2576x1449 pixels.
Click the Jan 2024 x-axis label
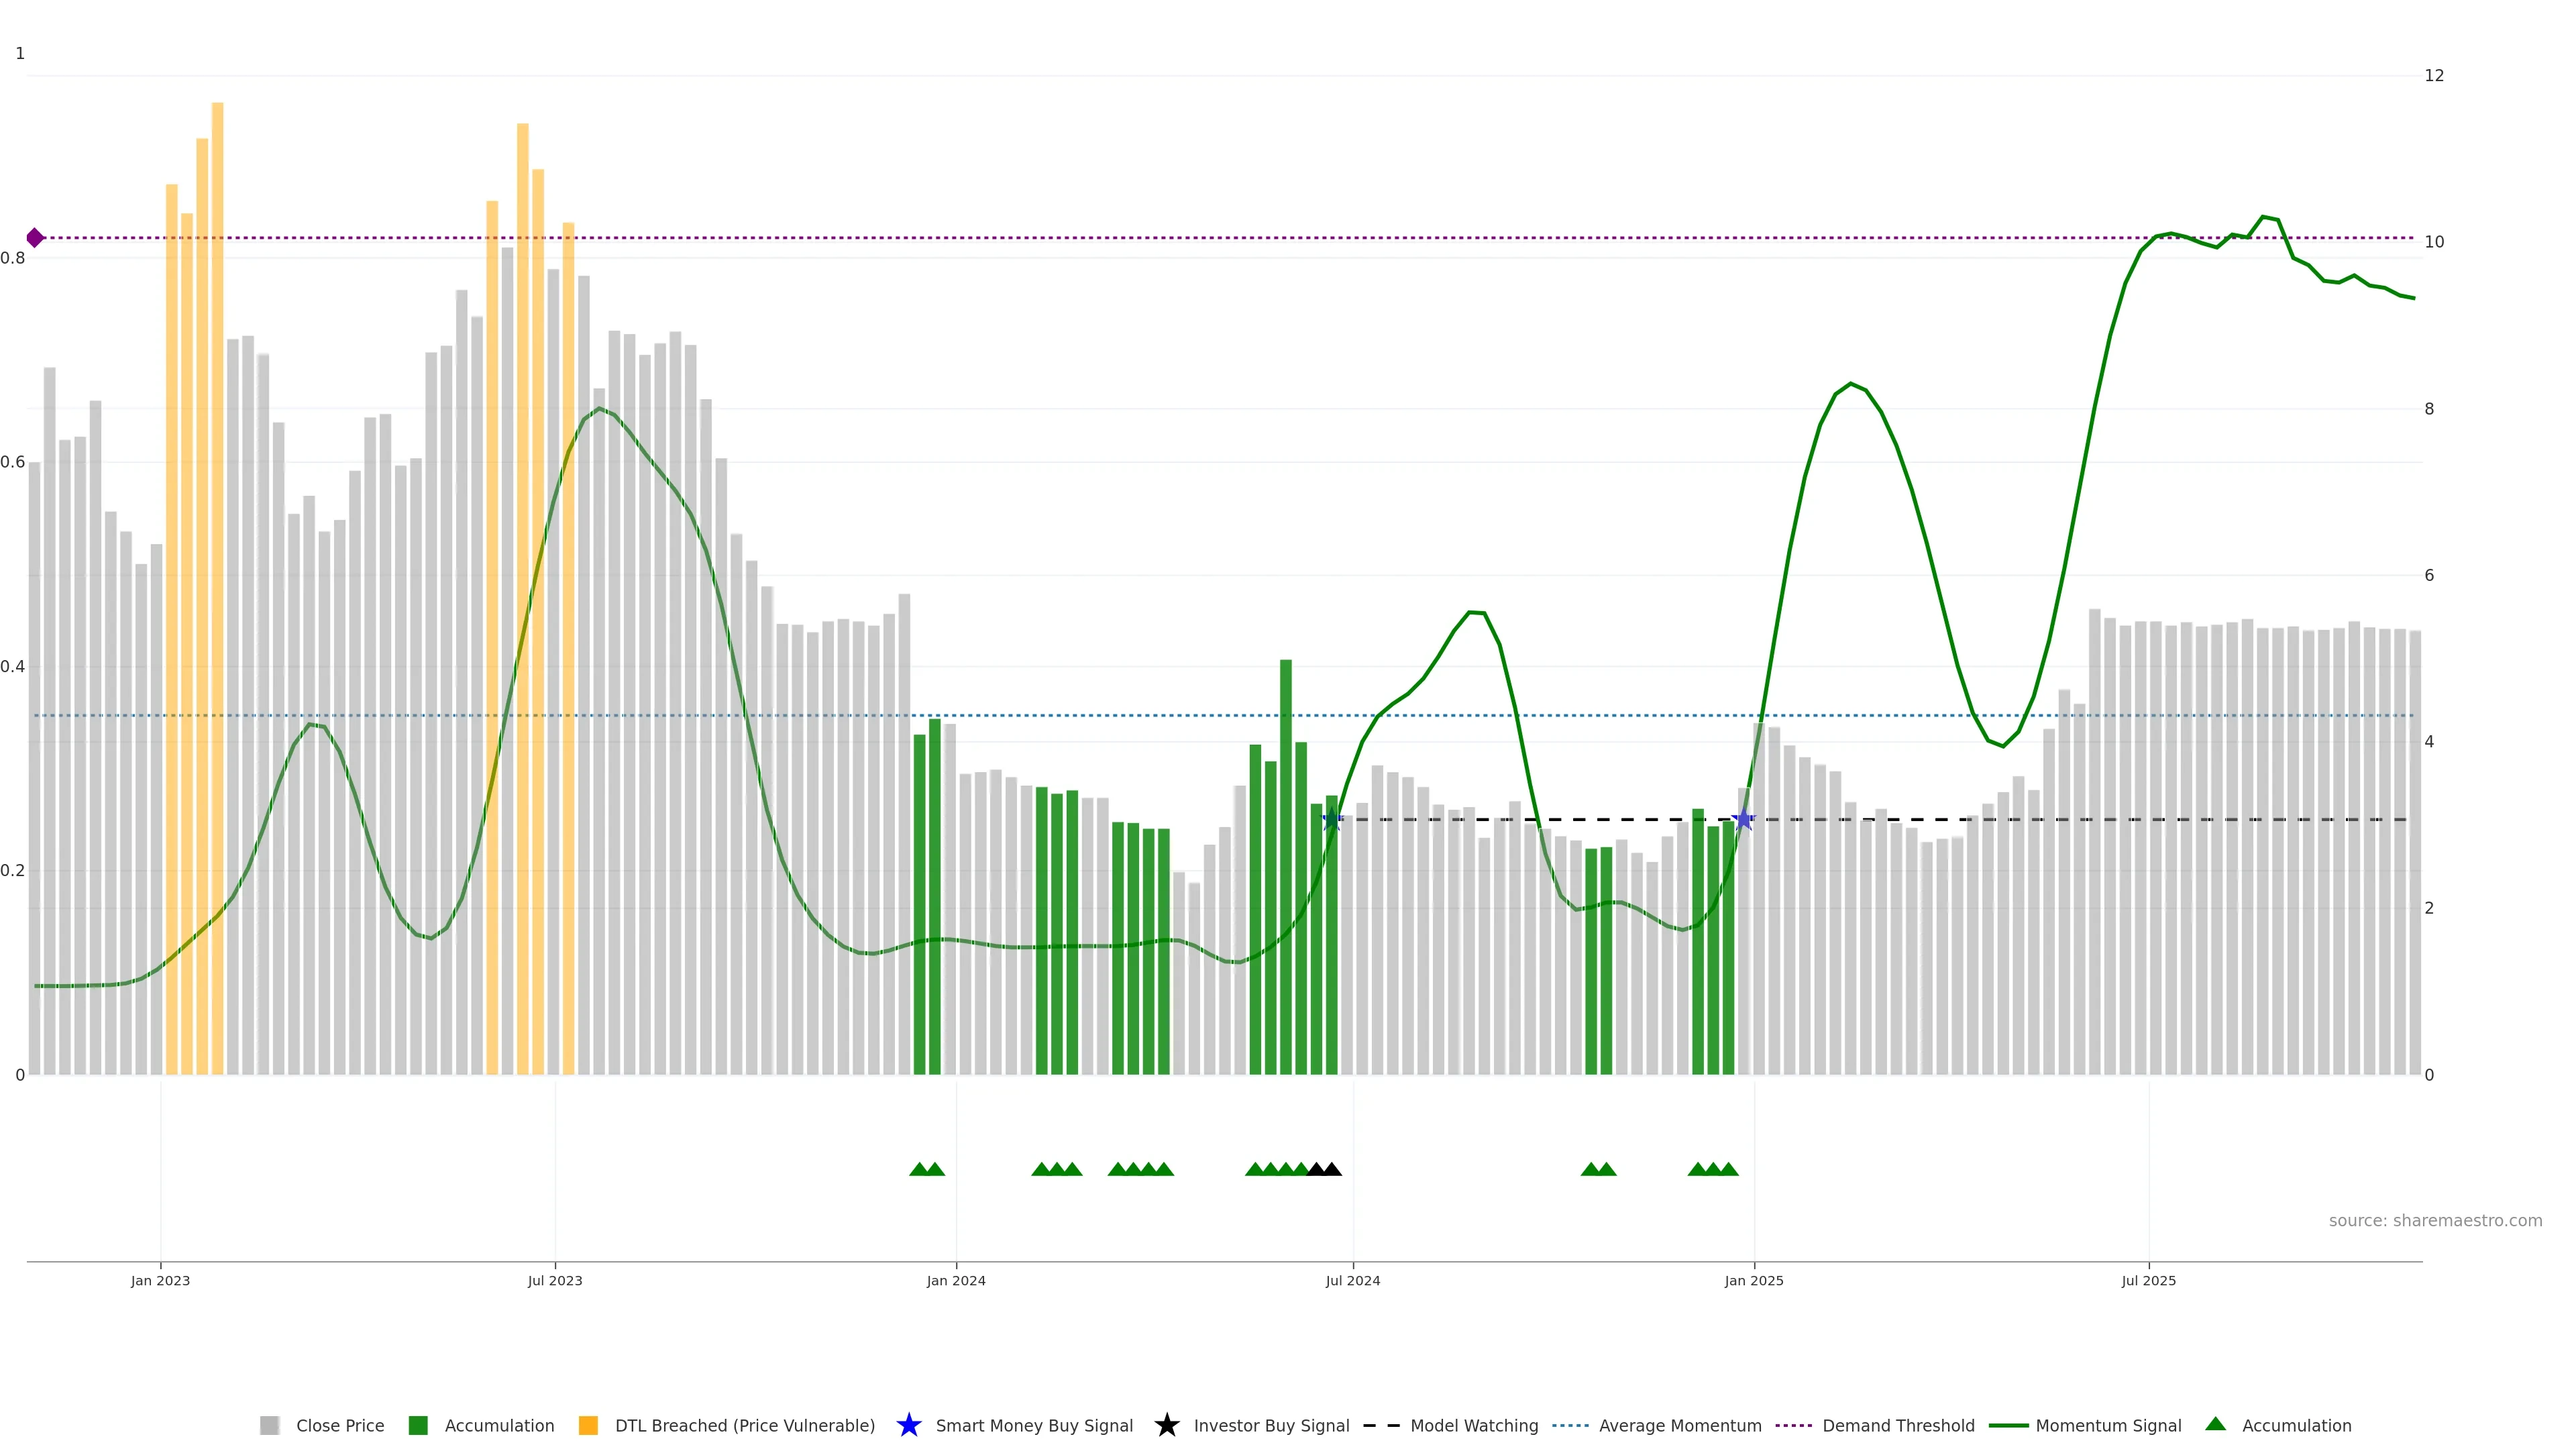pyautogui.click(x=955, y=1280)
